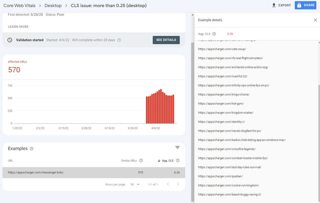Open help icon beside validation completion text

click(x=119, y=40)
